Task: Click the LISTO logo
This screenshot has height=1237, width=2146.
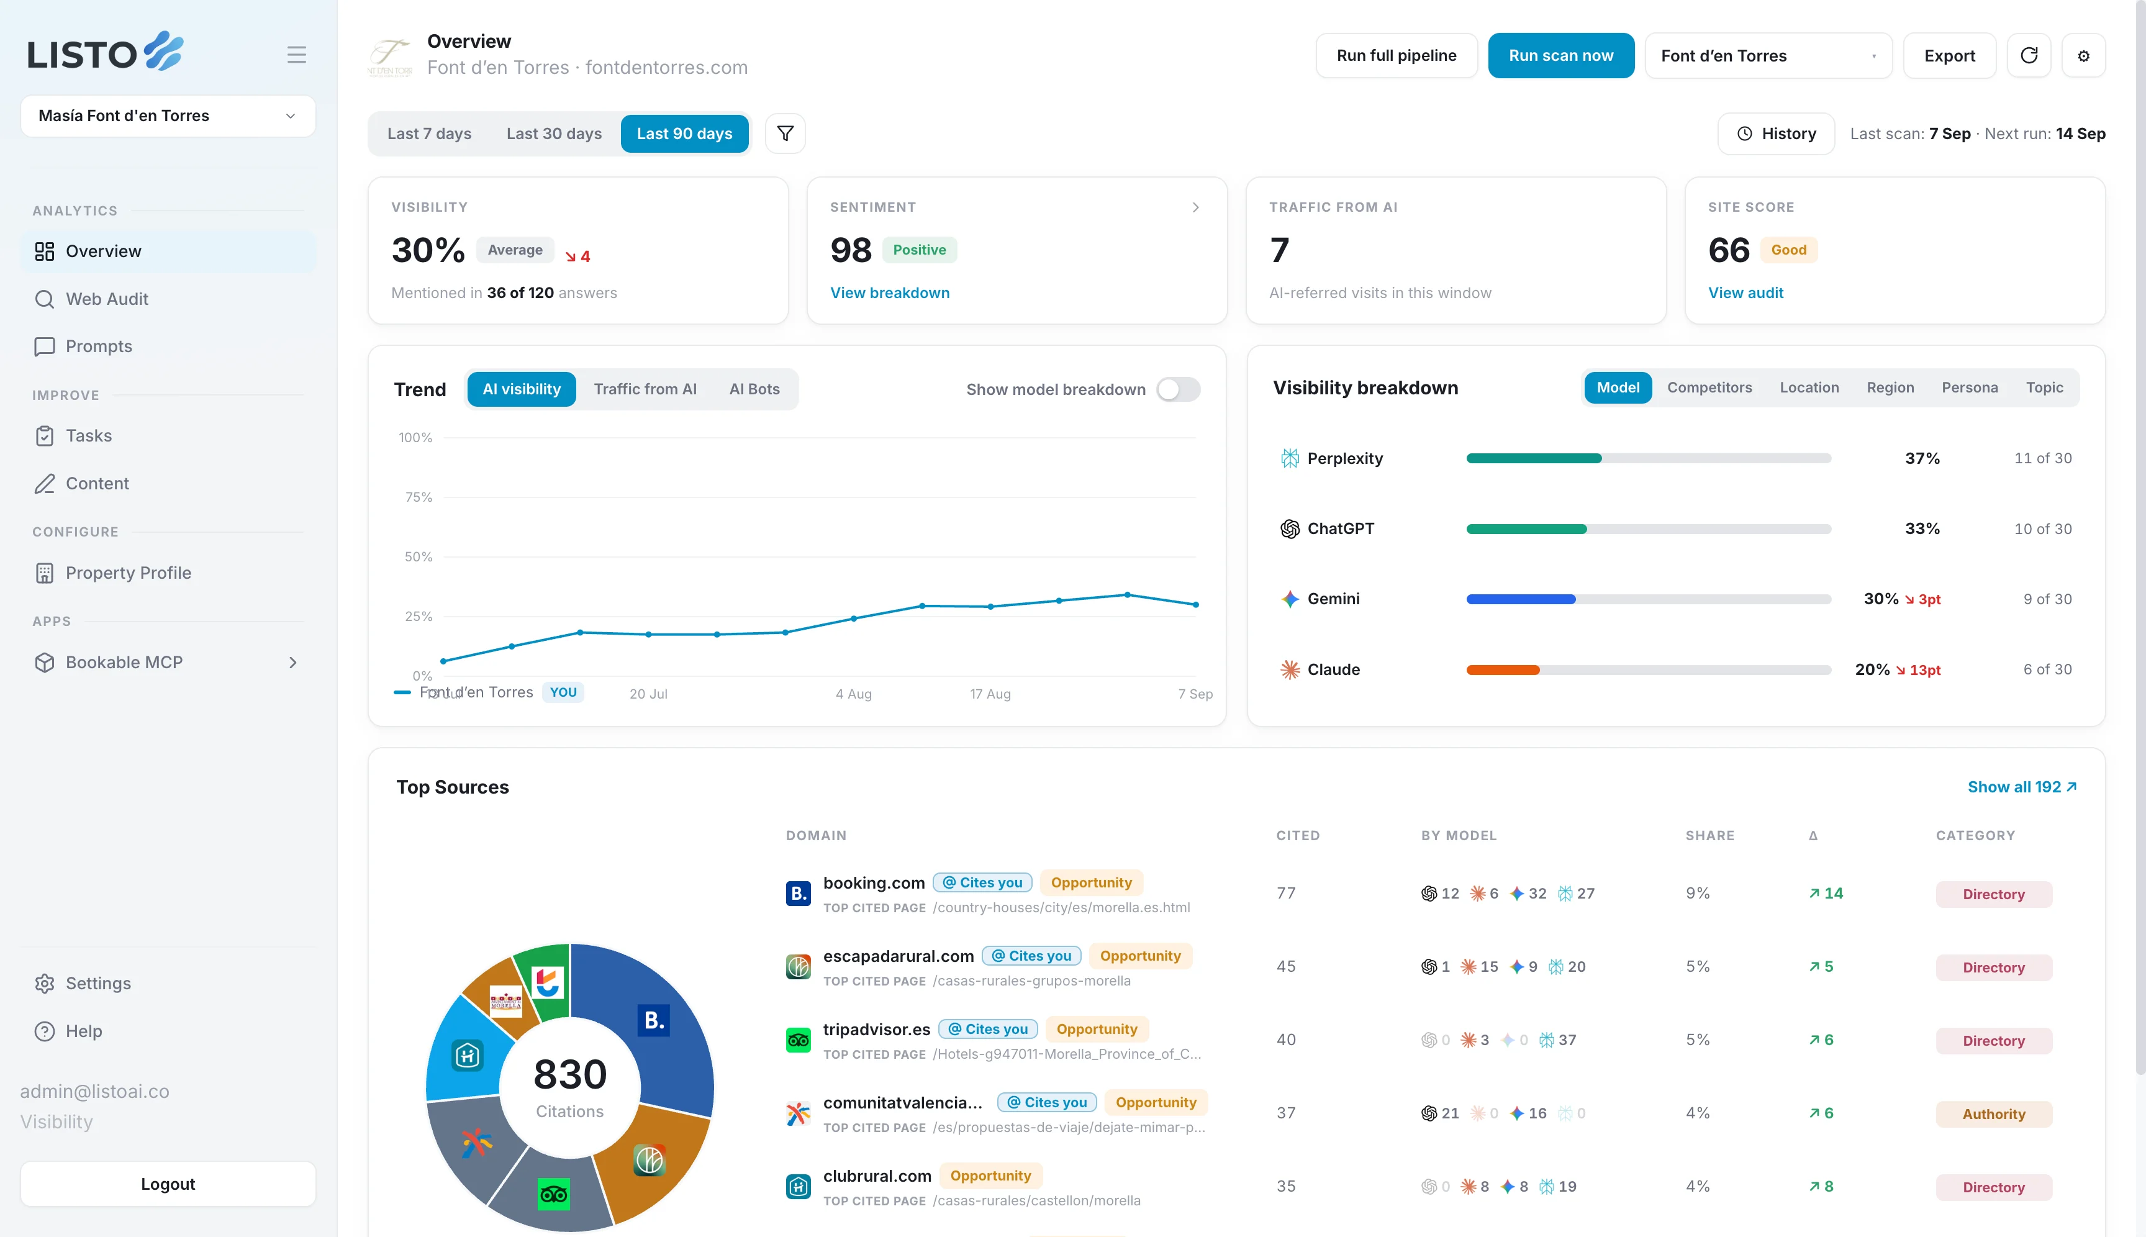Action: tap(106, 53)
